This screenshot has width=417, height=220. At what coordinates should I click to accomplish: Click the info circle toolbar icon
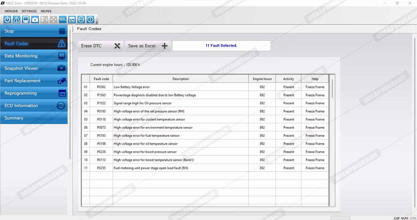click(90, 19)
